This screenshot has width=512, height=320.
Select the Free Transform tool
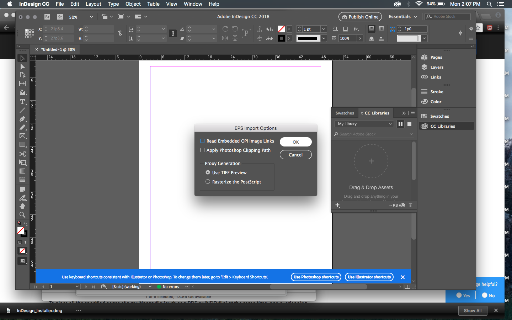pos(22,162)
